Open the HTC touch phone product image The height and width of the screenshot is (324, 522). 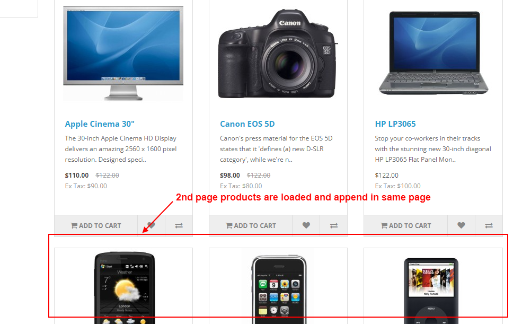coord(125,288)
